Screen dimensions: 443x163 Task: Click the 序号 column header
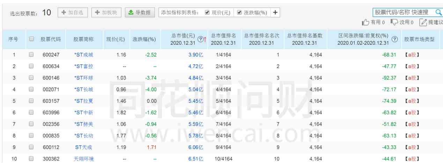click(x=13, y=39)
